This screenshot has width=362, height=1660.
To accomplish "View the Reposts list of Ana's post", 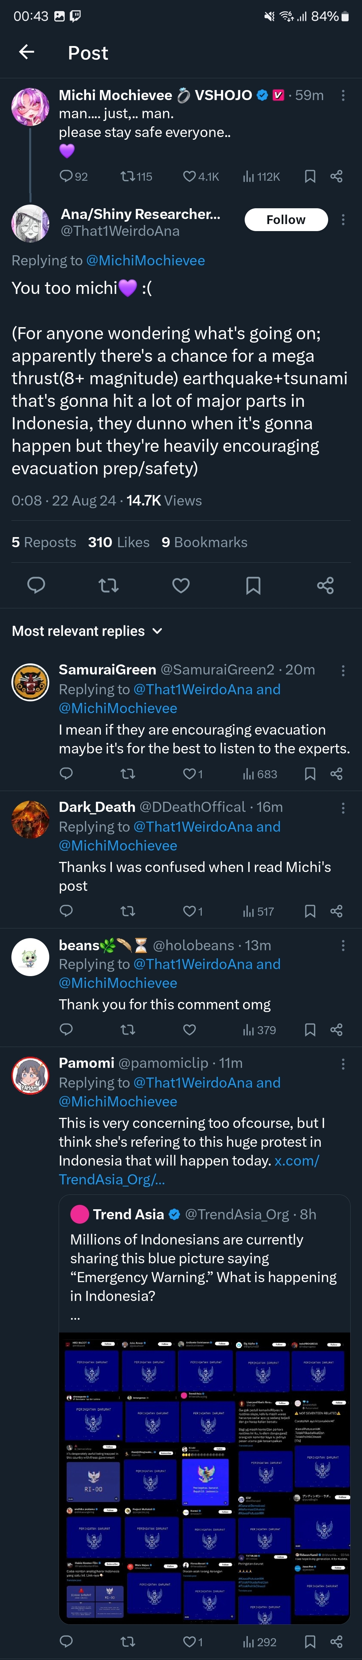I will pyautogui.click(x=44, y=542).
